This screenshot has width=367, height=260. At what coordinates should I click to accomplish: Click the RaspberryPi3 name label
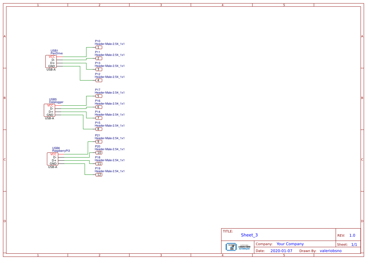coord(61,151)
